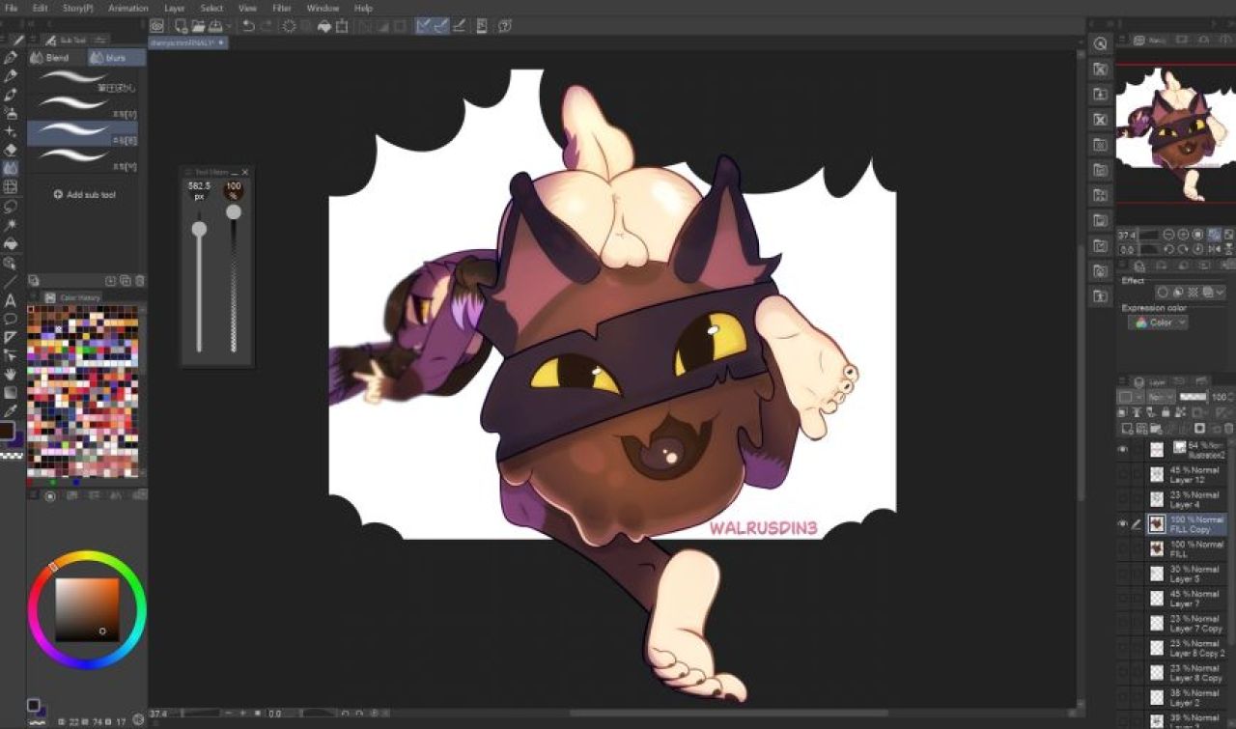
Task: Select the Lasso selection tool
Action: pyautogui.click(x=11, y=206)
